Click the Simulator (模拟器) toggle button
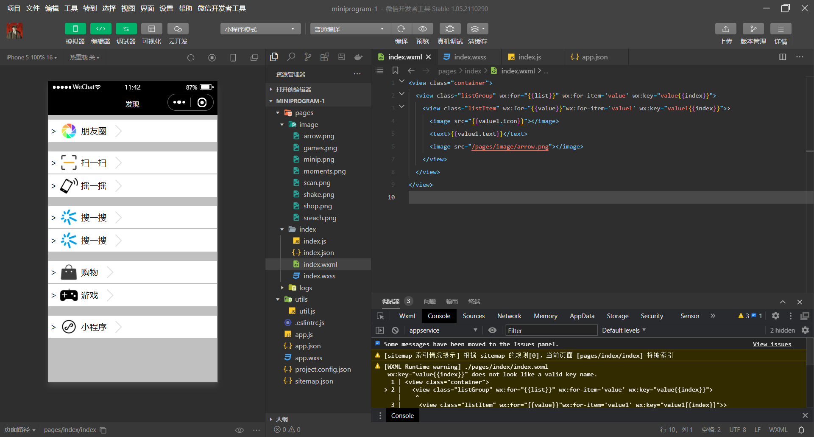The width and height of the screenshot is (814, 437). coord(75,29)
